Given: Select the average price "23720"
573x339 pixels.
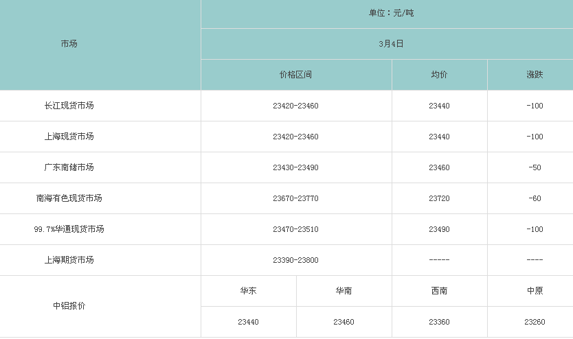Looking at the screenshot, I should (439, 198).
